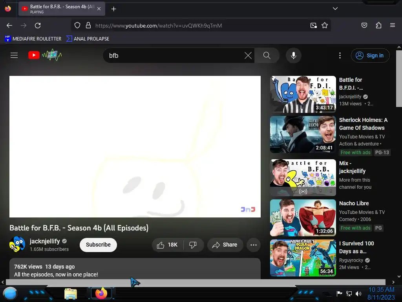This screenshot has width=402, height=302.
Task: Show site security lock info
Action: point(88,26)
